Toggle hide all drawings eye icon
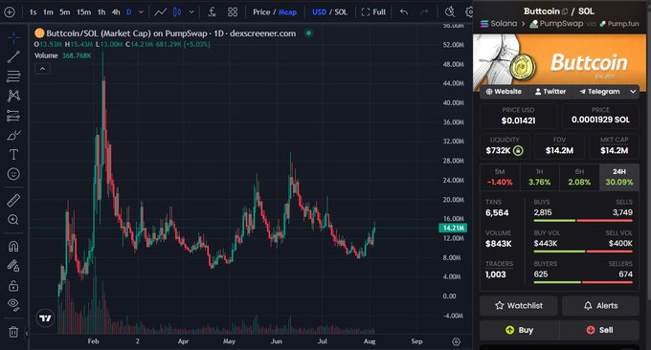The width and height of the screenshot is (651, 350). 13,304
